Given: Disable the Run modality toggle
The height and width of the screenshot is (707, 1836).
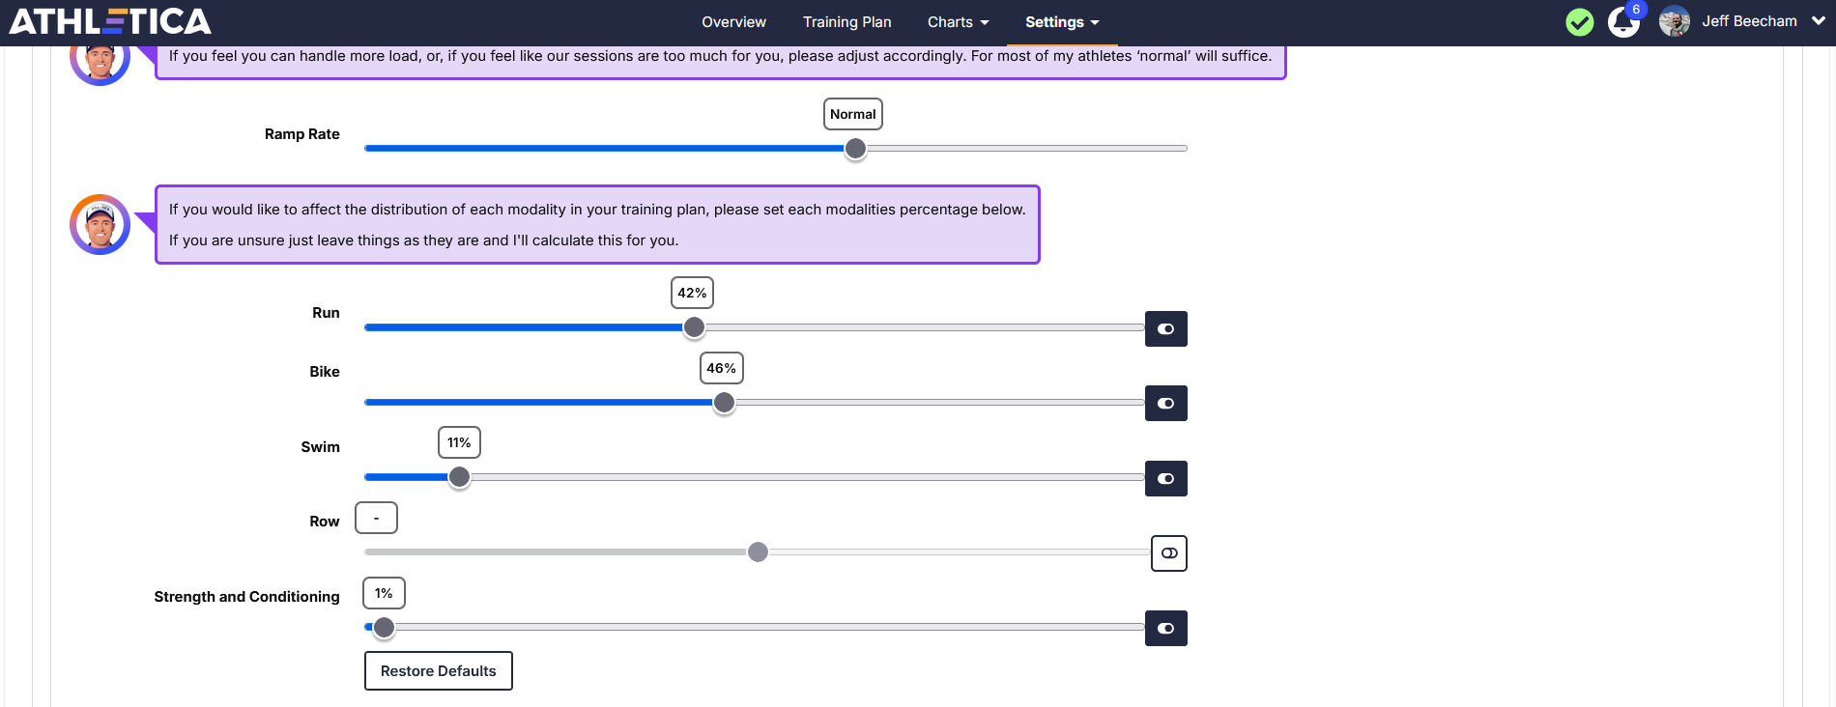Looking at the screenshot, I should pos(1165,329).
